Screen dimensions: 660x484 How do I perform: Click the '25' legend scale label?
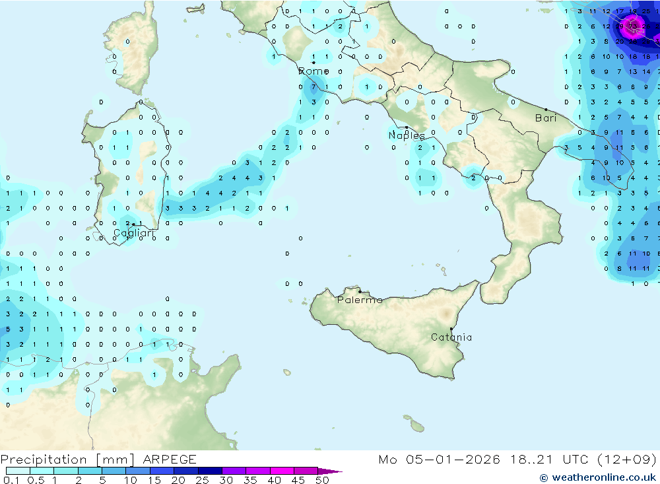click(x=202, y=480)
